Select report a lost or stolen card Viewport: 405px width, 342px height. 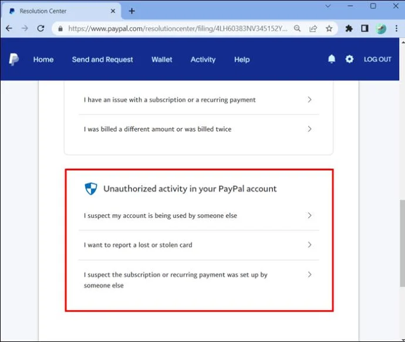tap(199, 245)
